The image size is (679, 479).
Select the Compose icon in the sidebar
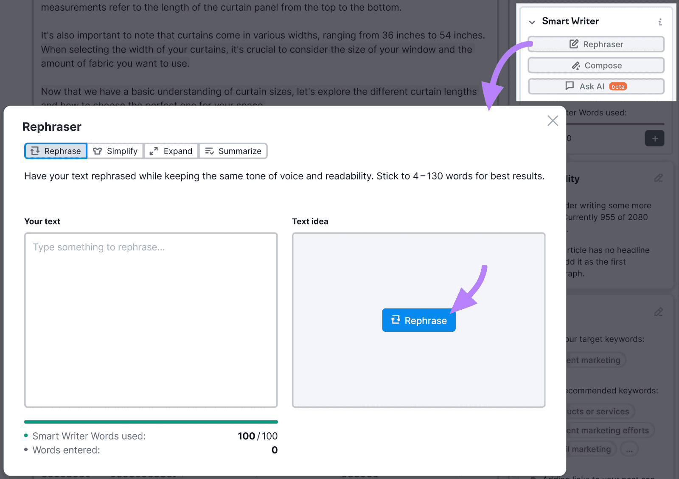[x=575, y=65]
